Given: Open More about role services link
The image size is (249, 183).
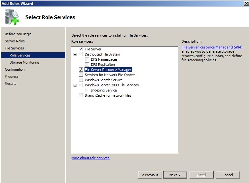Looking at the screenshot, I should click(90, 158).
